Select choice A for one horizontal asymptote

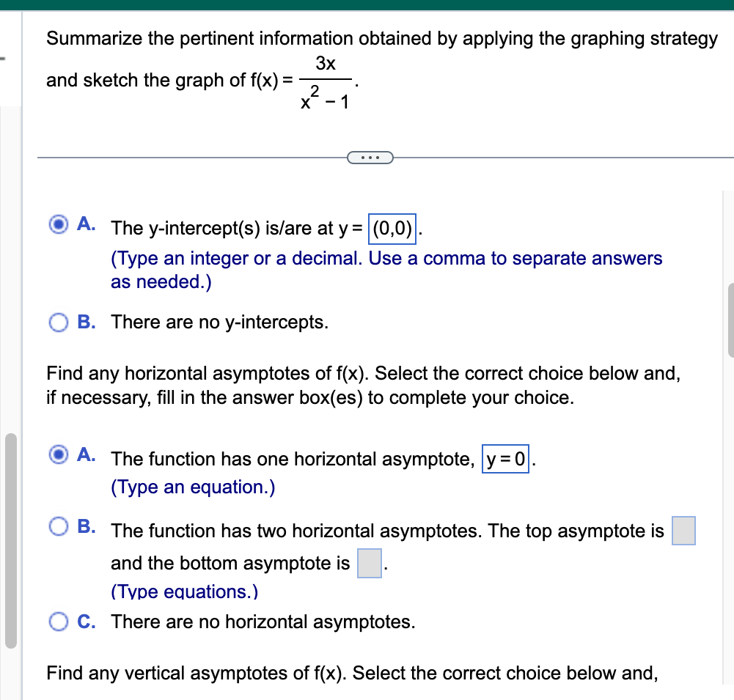click(x=59, y=454)
